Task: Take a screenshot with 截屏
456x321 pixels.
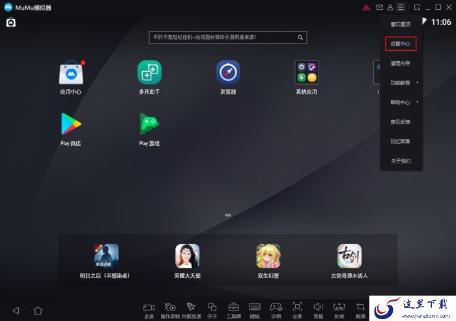Action: [360, 311]
